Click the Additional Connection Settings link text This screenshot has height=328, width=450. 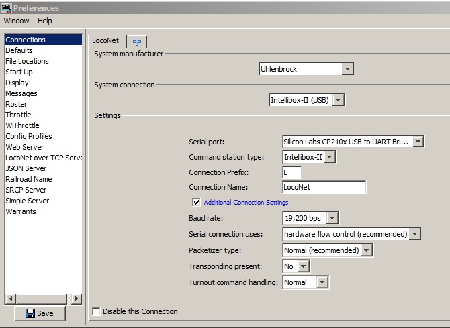[246, 203]
